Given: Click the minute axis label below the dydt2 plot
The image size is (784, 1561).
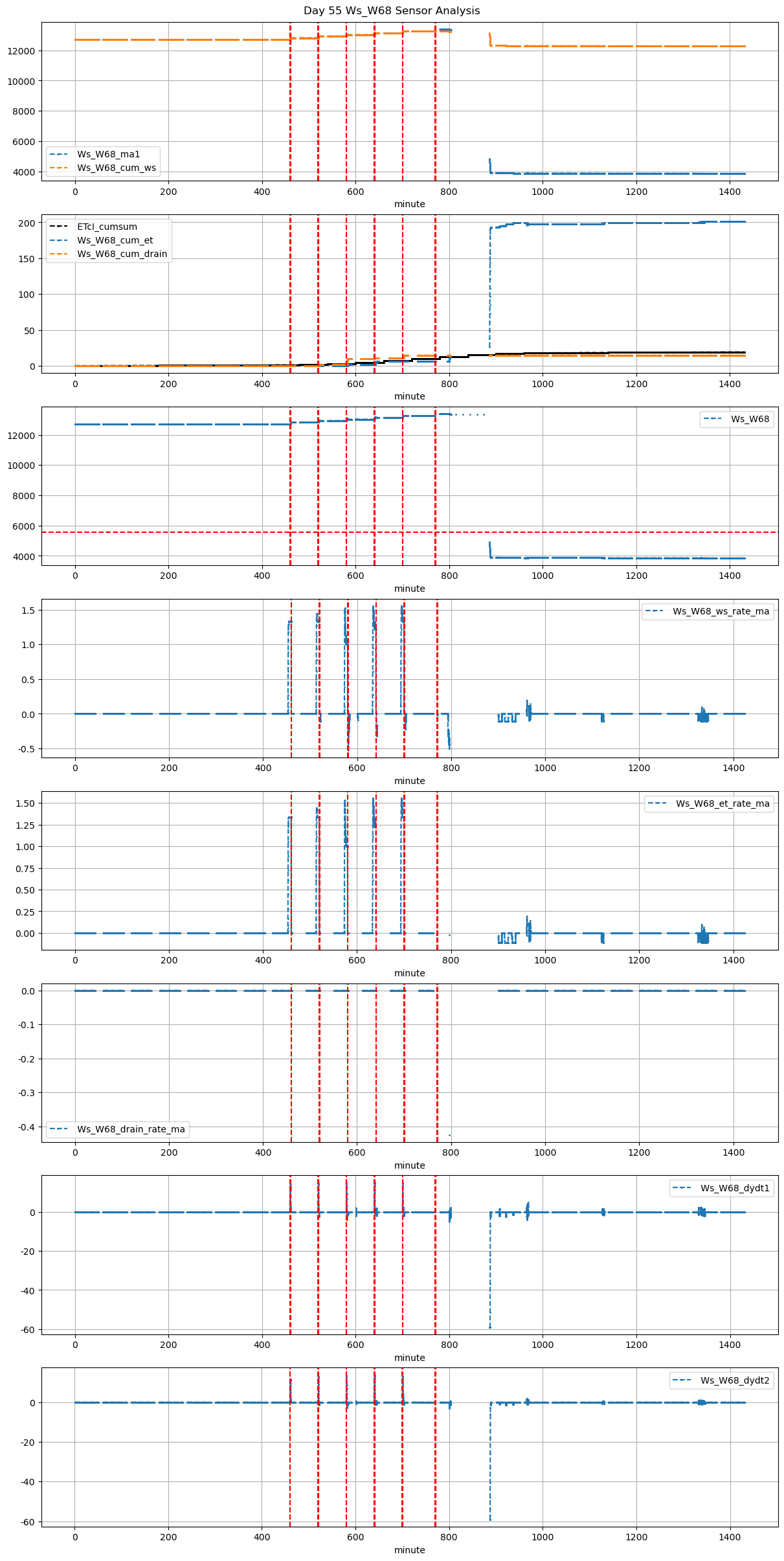Looking at the screenshot, I should [409, 1550].
